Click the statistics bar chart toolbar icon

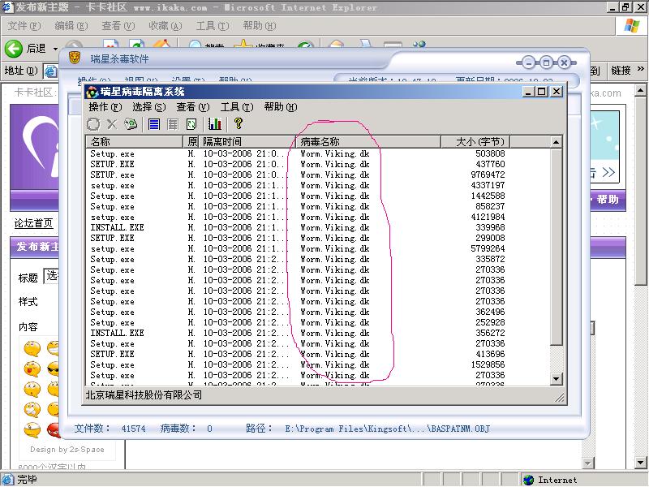click(215, 124)
